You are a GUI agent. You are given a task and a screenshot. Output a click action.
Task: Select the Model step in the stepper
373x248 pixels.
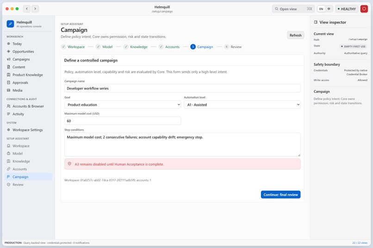coord(104,47)
